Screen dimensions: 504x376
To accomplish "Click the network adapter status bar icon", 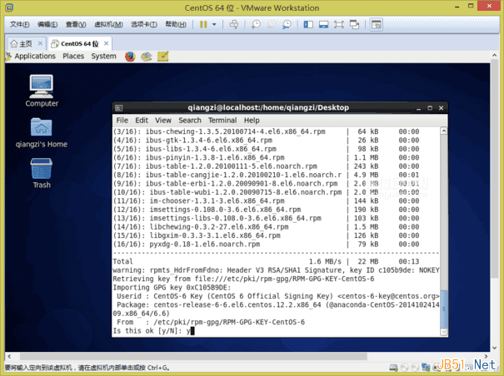I will click(x=426, y=368).
